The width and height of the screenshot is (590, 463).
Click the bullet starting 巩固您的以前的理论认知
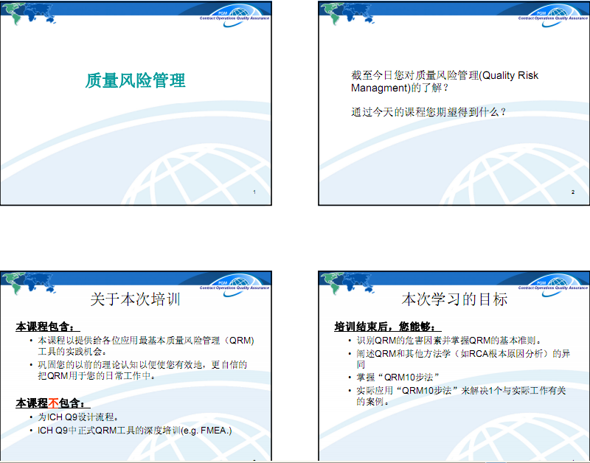point(142,370)
